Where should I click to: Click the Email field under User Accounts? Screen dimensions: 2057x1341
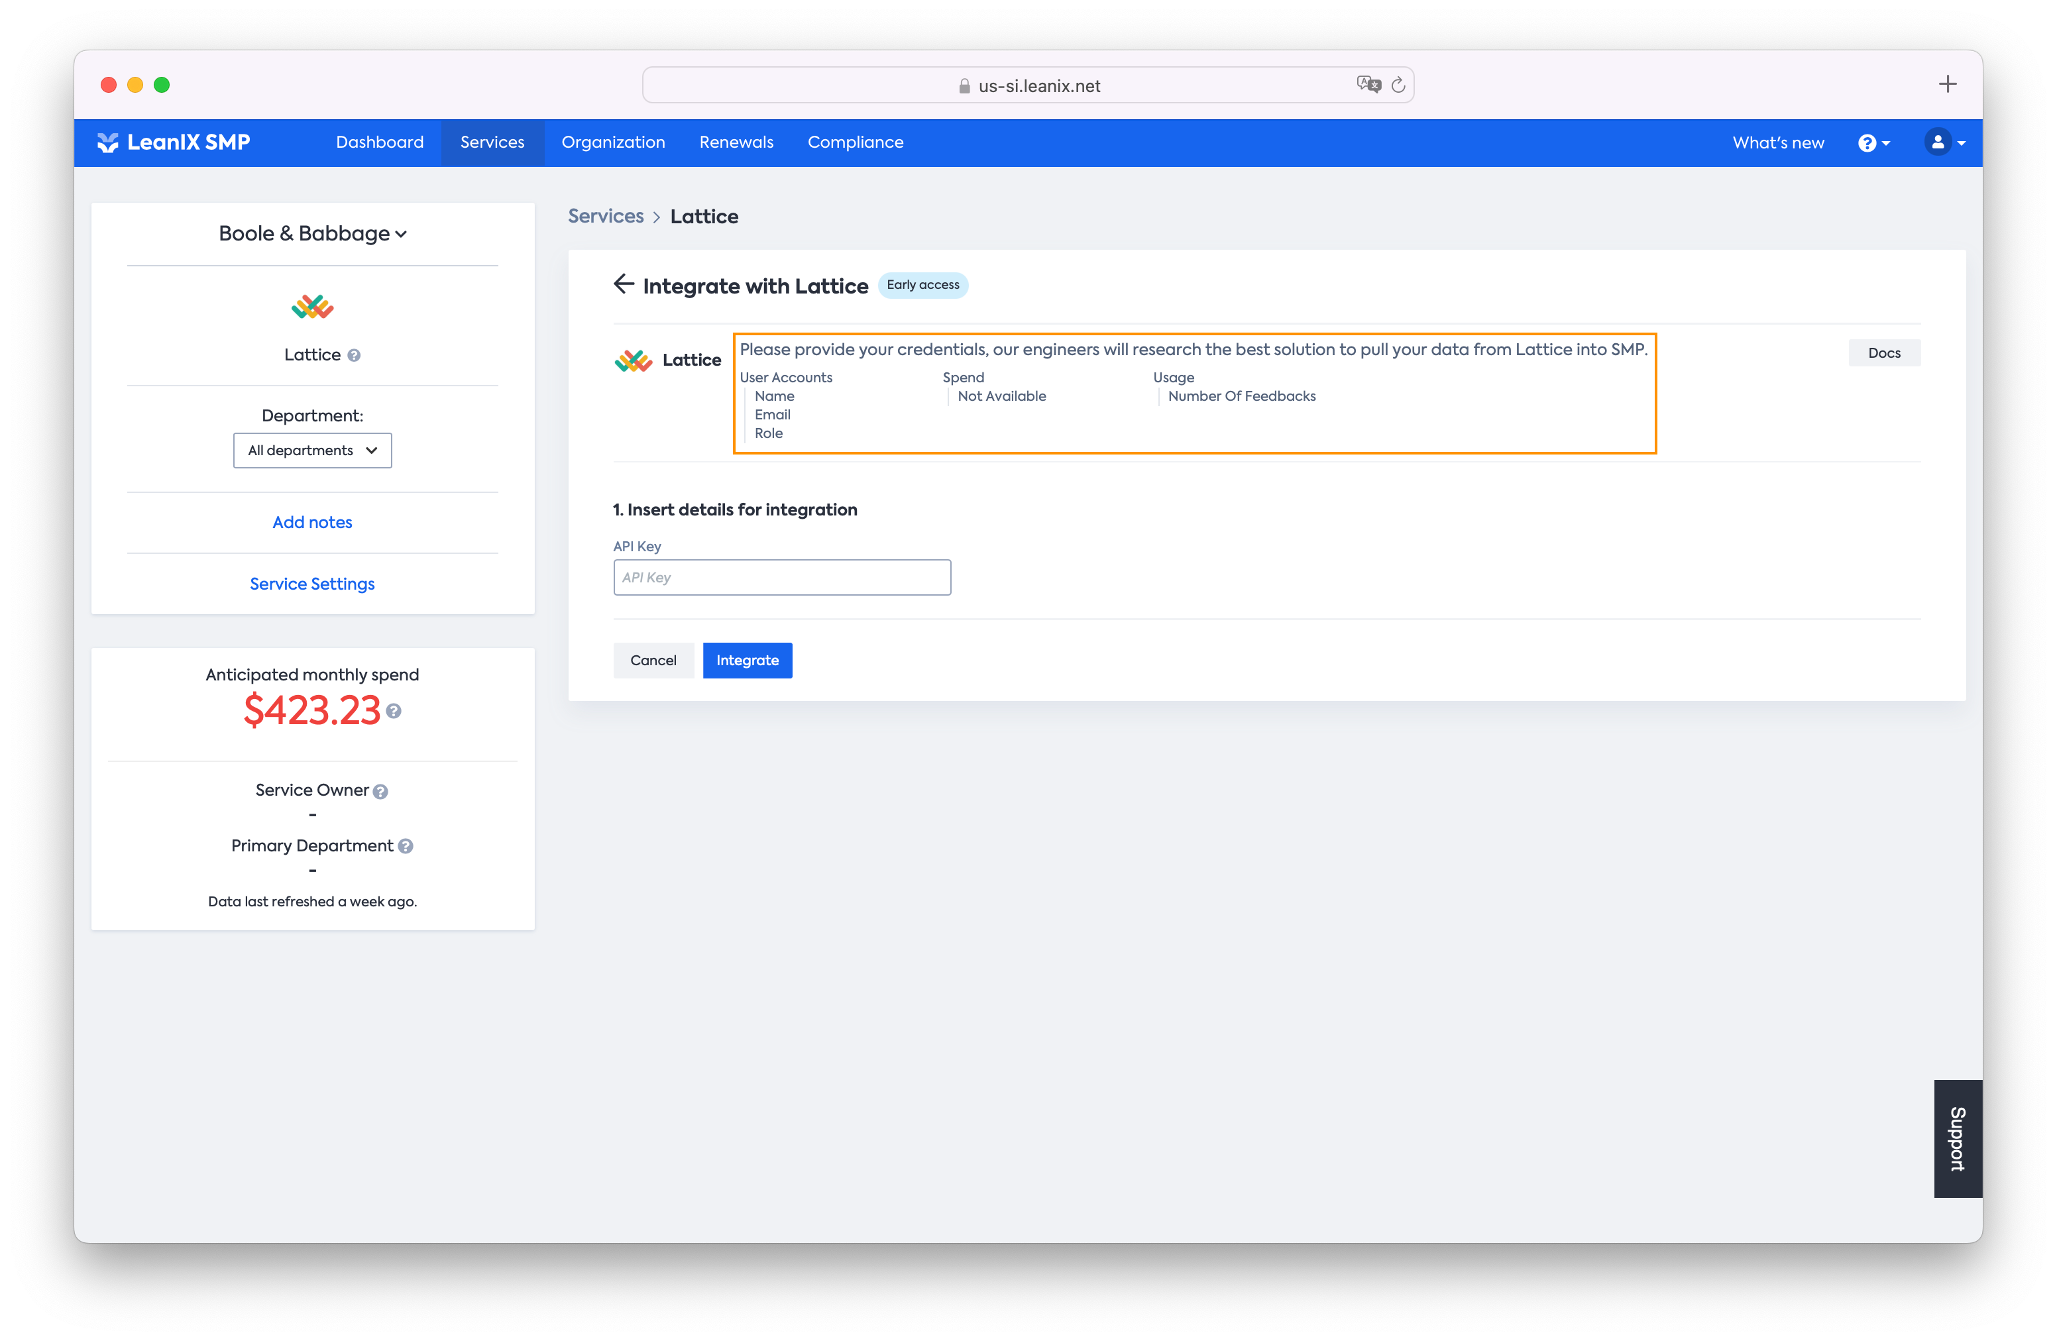tap(773, 415)
